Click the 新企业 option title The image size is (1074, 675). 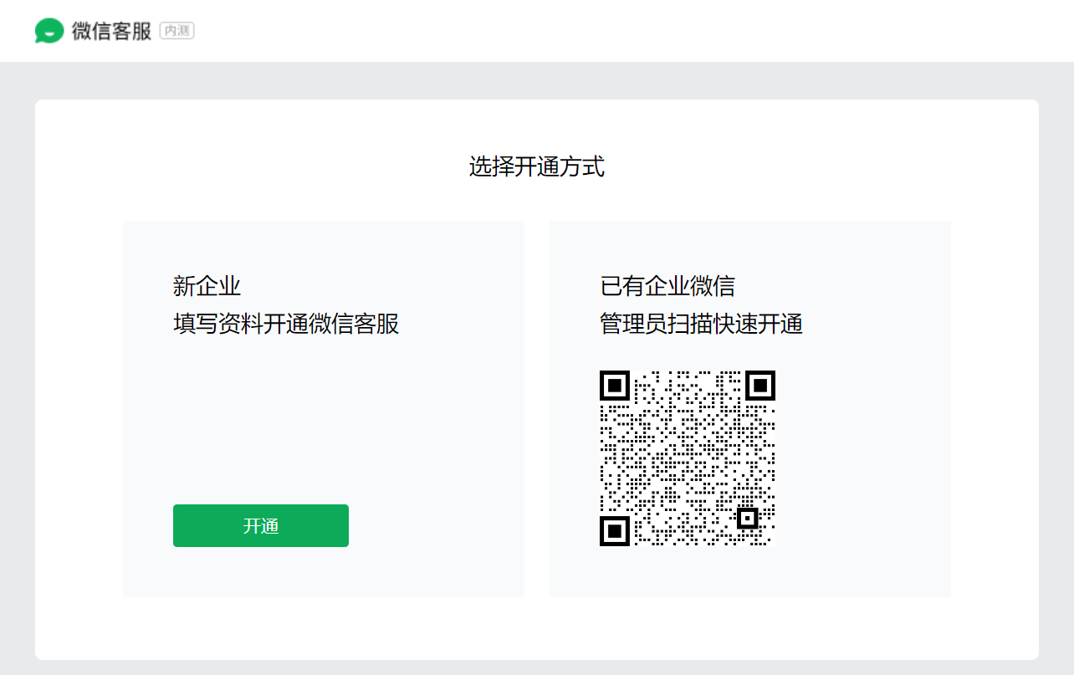(x=207, y=286)
